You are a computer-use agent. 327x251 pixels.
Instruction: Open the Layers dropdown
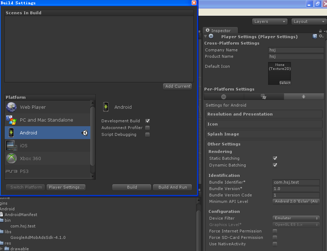pos(270,21)
